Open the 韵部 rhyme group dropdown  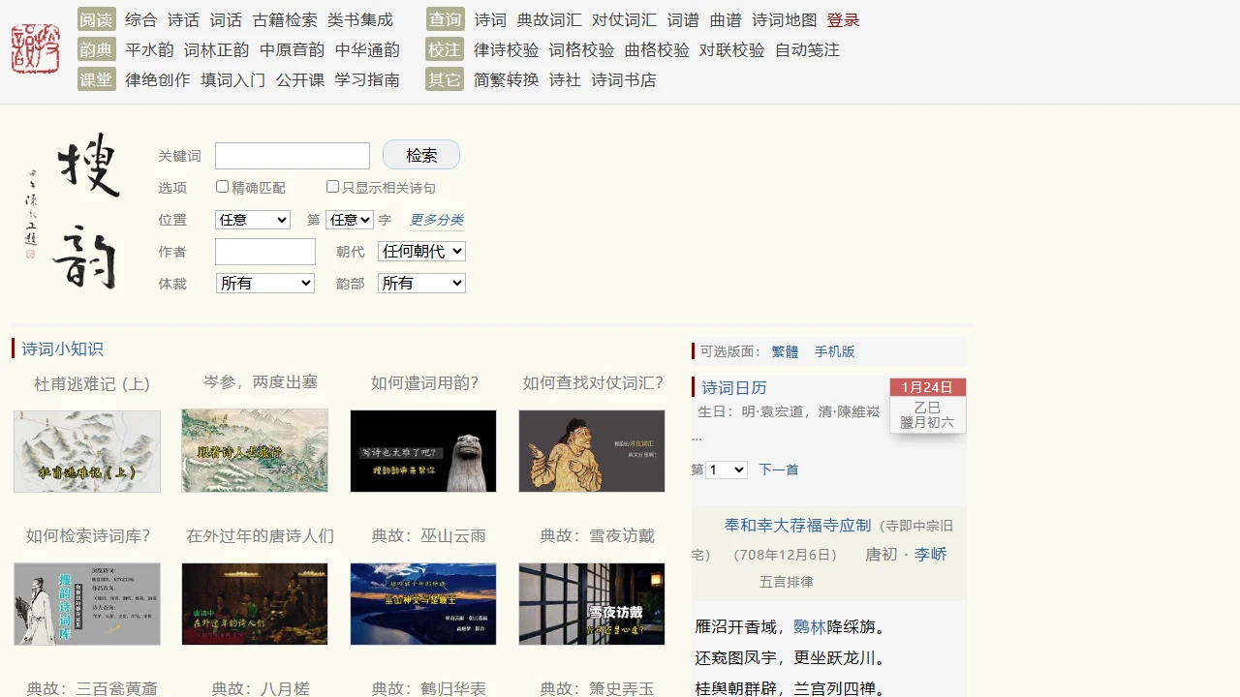421,284
